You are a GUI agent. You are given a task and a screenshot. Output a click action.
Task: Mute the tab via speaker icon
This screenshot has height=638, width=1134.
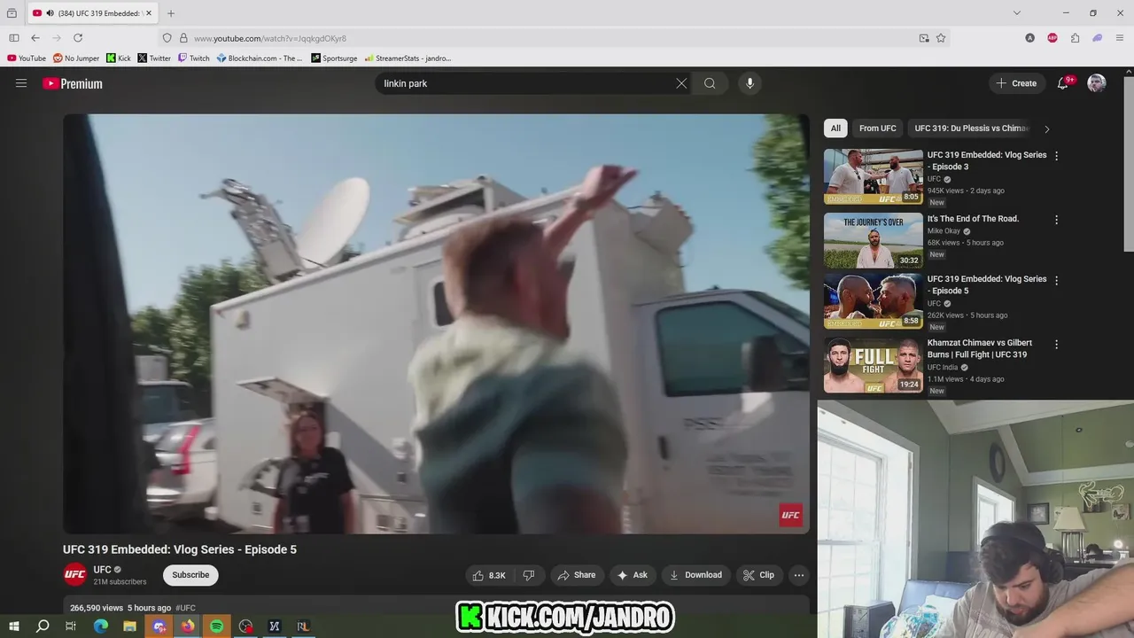click(x=50, y=13)
